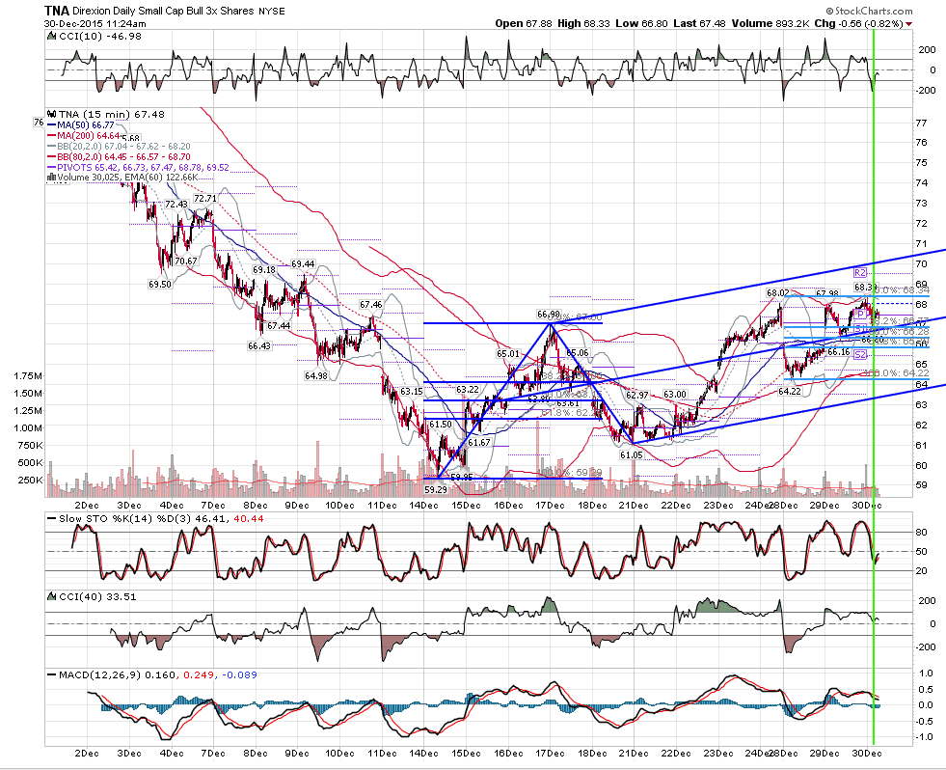This screenshot has width=946, height=770.
Task: Click the High 68.33 value in the header
Action: tap(584, 23)
